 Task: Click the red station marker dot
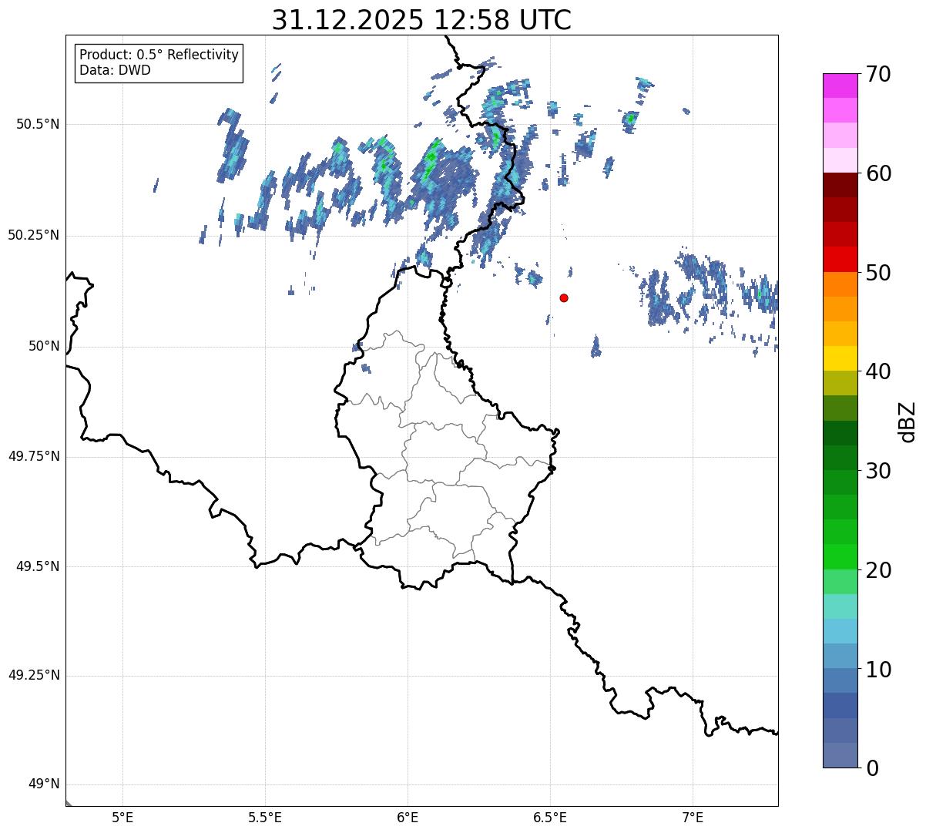[564, 297]
